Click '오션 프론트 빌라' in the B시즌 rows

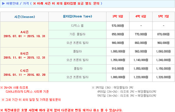(78, 60)
